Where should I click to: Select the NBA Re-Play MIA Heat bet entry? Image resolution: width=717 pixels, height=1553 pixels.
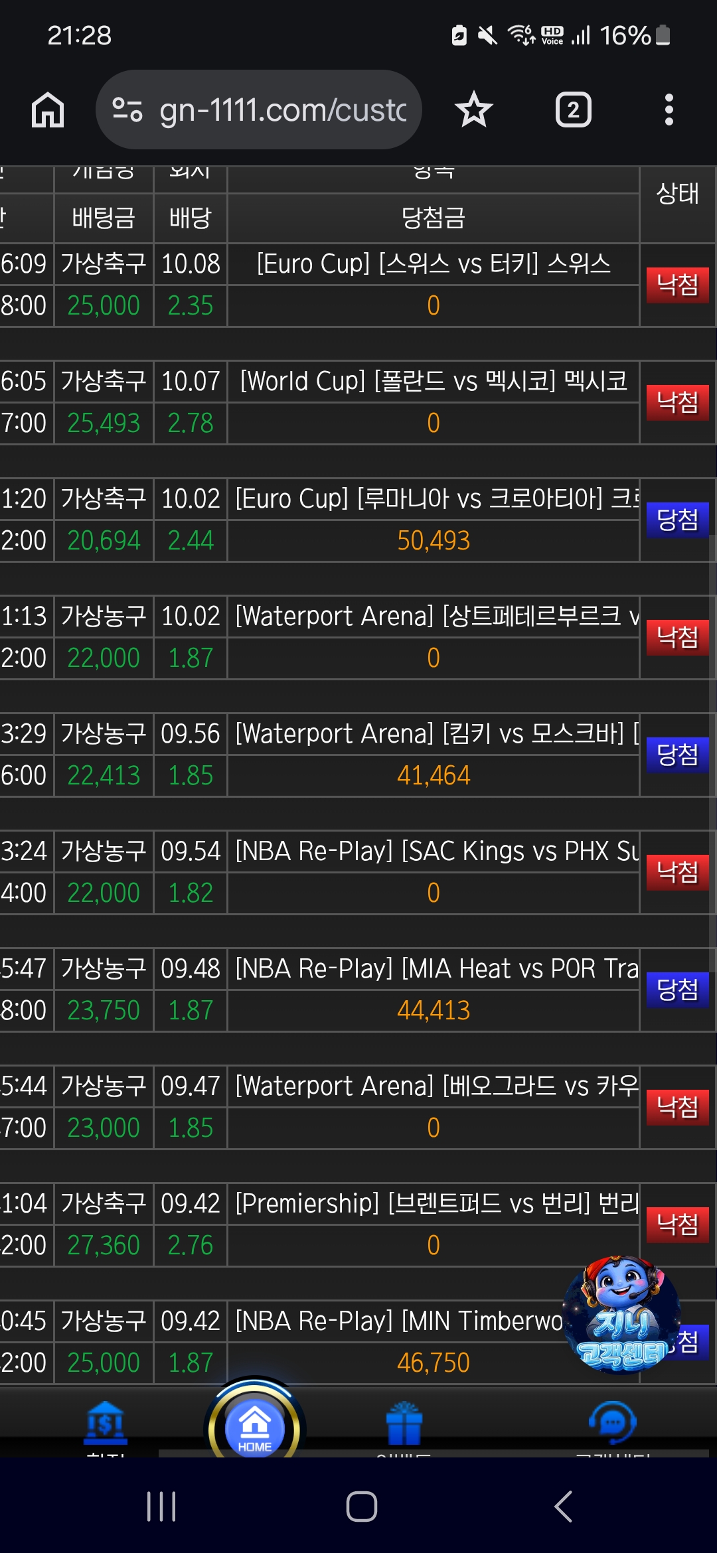(436, 969)
